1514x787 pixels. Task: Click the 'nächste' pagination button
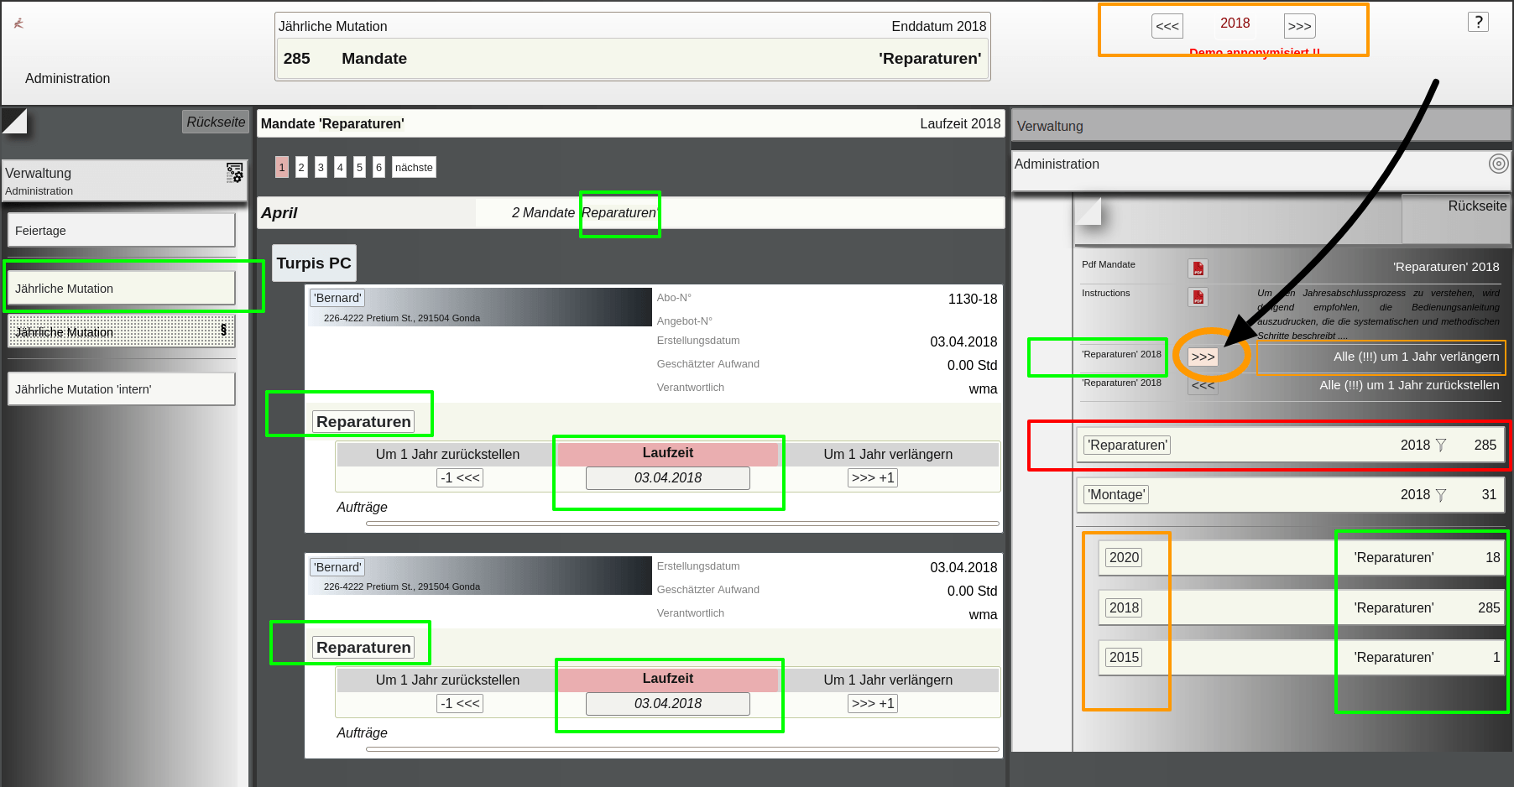coord(414,167)
